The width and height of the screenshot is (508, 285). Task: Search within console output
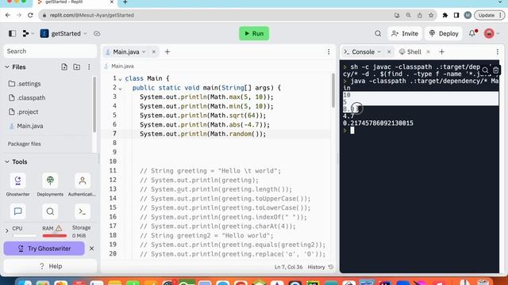(485, 70)
